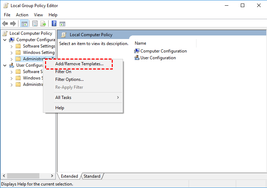Click the blue Help question-mark icon
Image resolution: width=267 pixels, height=188 pixels.
(54, 23)
